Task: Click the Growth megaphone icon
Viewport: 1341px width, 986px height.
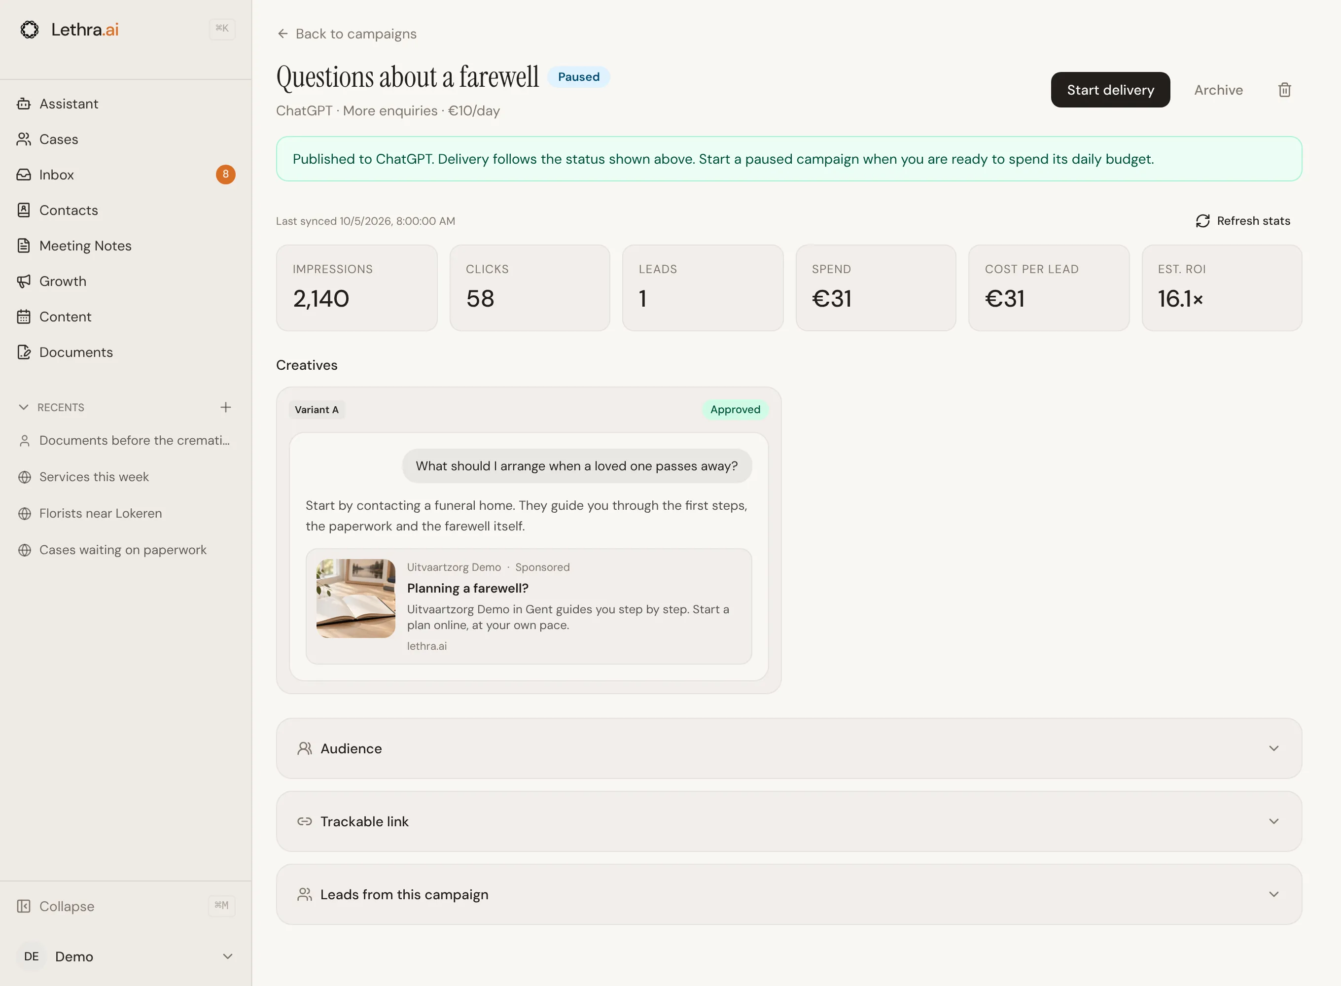Action: (24, 281)
